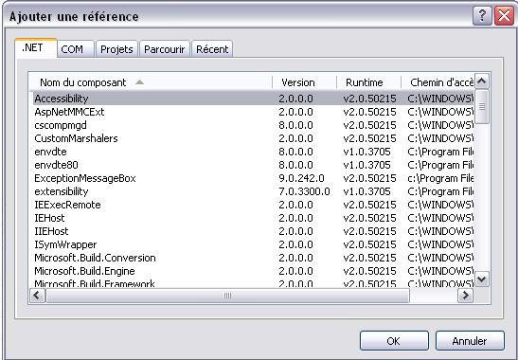
Task: Go to the Récent tab
Action: pyautogui.click(x=212, y=49)
